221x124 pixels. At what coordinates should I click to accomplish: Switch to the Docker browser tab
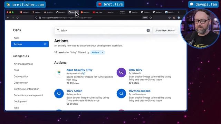tap(25, 12)
